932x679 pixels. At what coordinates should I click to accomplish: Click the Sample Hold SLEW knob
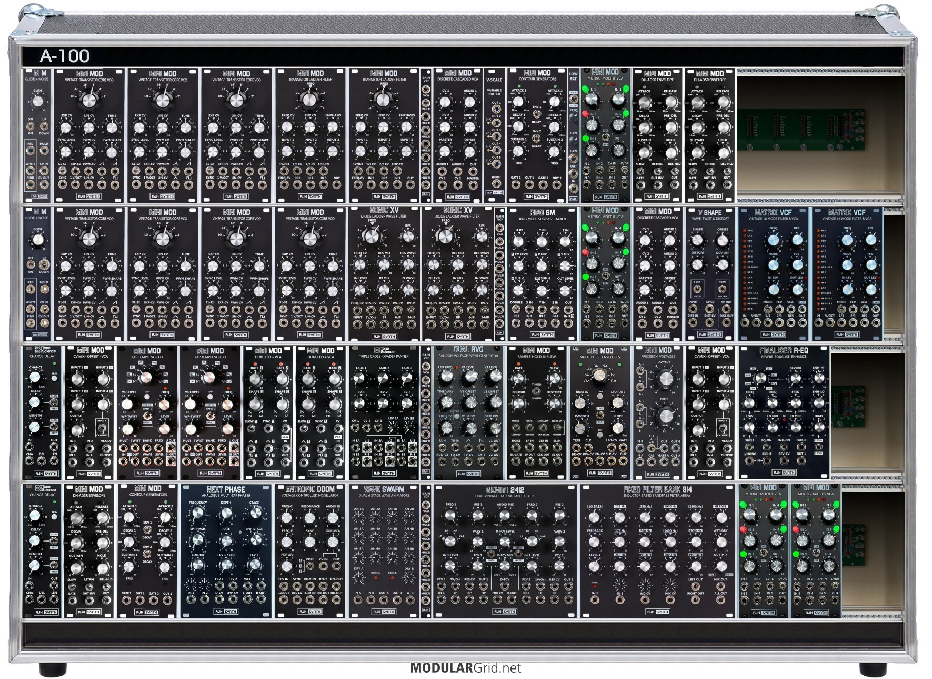tap(554, 379)
